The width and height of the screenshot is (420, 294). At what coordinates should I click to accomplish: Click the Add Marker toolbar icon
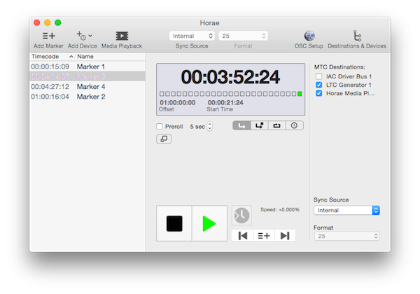tap(48, 36)
